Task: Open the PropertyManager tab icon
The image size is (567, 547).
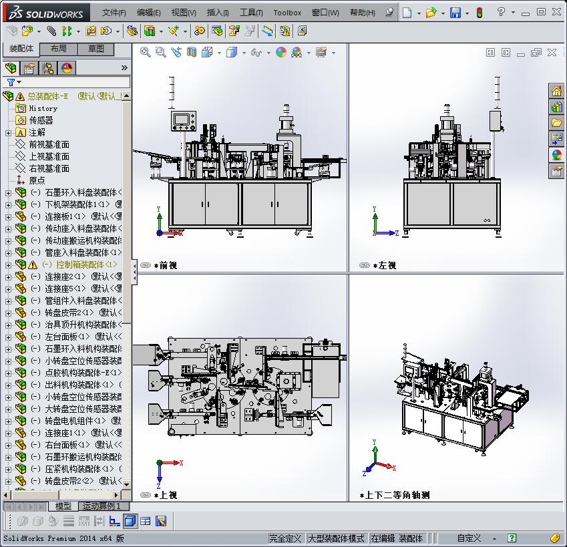Action: (x=29, y=68)
